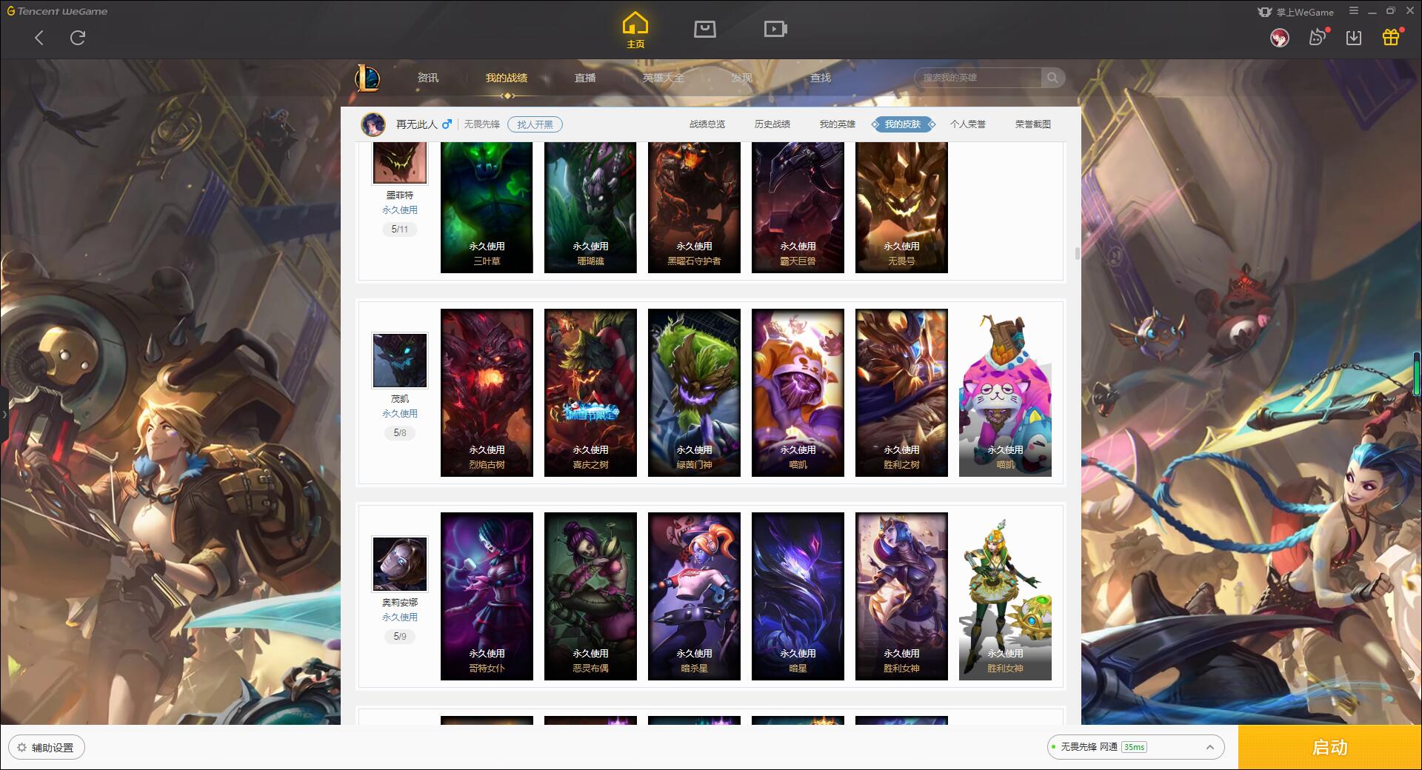Switch to 个人荣誉 sub-tab
The width and height of the screenshot is (1422, 770).
[968, 124]
